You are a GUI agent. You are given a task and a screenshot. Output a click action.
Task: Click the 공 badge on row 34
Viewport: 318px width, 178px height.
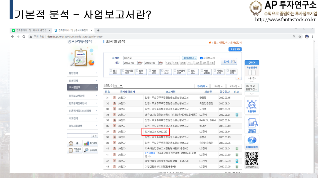pyautogui.click(x=237, y=115)
